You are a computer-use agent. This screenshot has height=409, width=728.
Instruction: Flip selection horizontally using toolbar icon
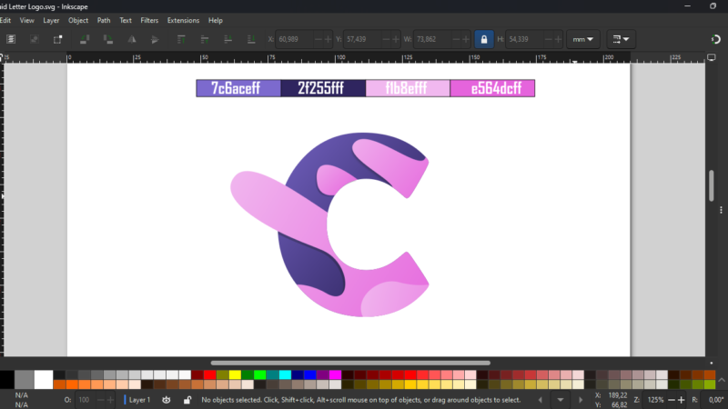[x=132, y=39]
